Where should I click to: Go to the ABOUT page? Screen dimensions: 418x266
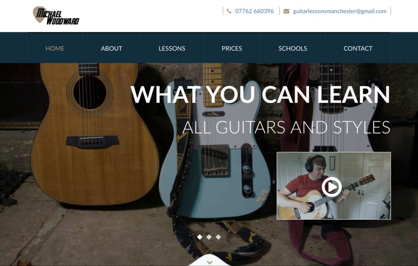pos(111,48)
